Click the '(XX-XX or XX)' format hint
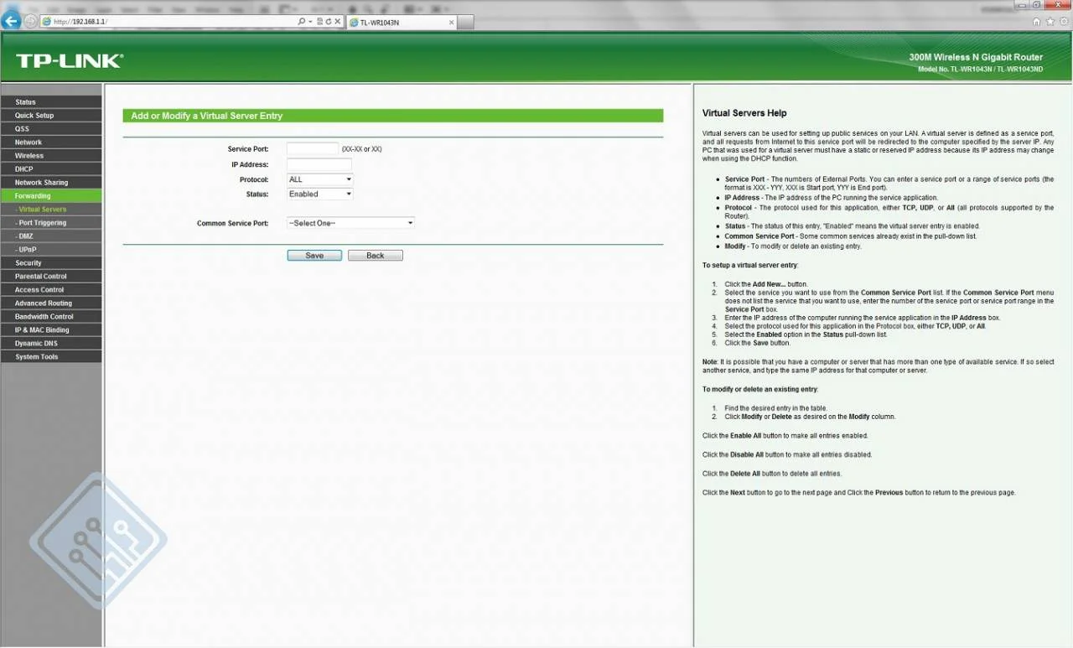1073x648 pixels. click(362, 149)
